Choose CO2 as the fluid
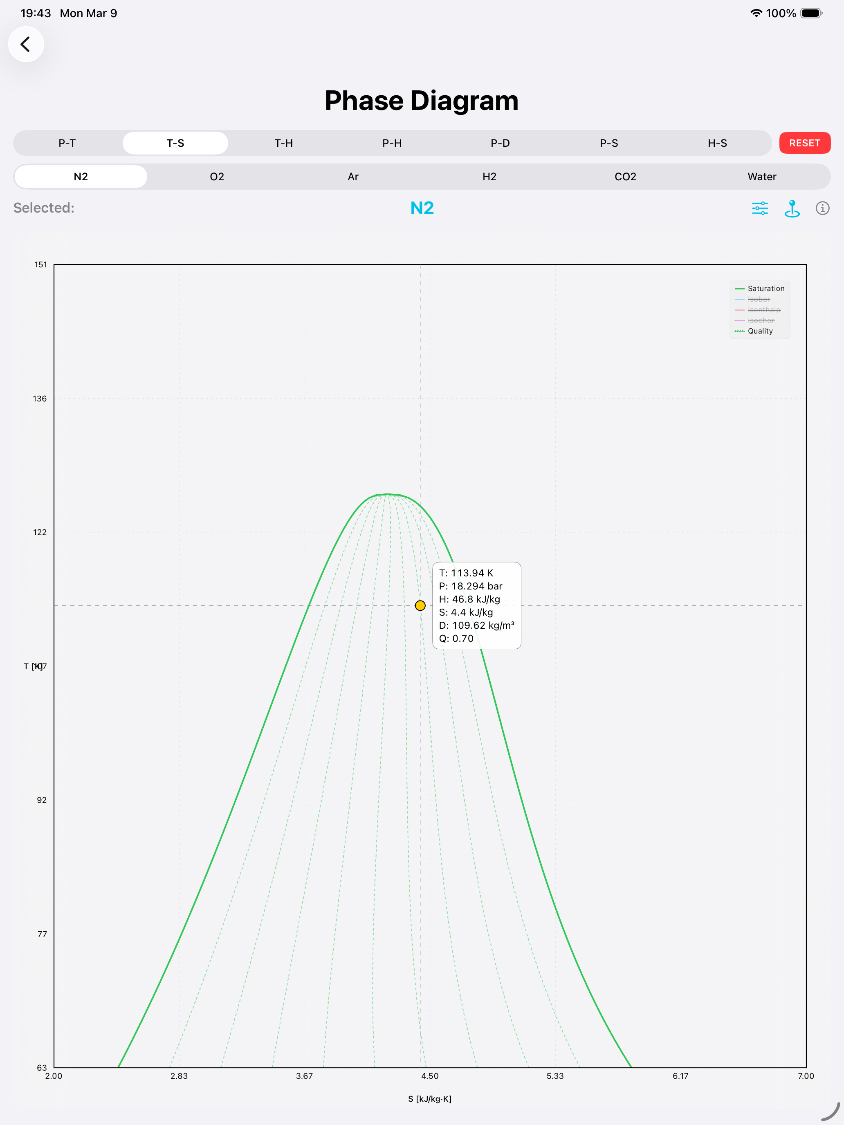Viewport: 844px width, 1125px height. (x=625, y=177)
